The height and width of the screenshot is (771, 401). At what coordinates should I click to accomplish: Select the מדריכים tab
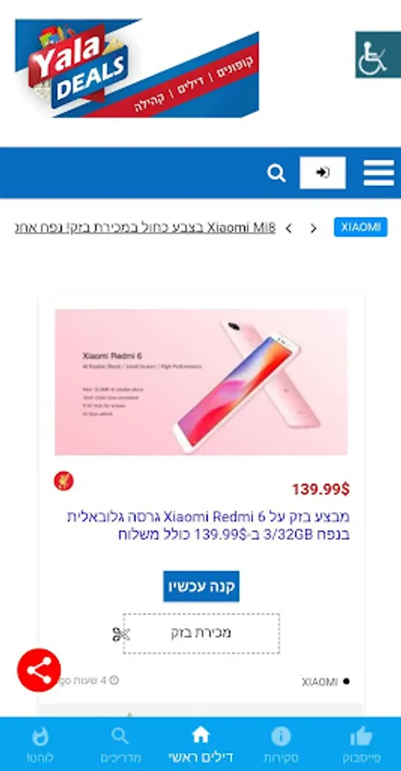click(x=121, y=744)
